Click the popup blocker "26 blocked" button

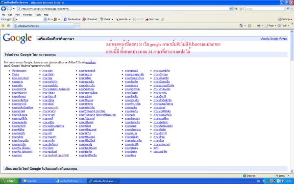[x=90, y=19]
